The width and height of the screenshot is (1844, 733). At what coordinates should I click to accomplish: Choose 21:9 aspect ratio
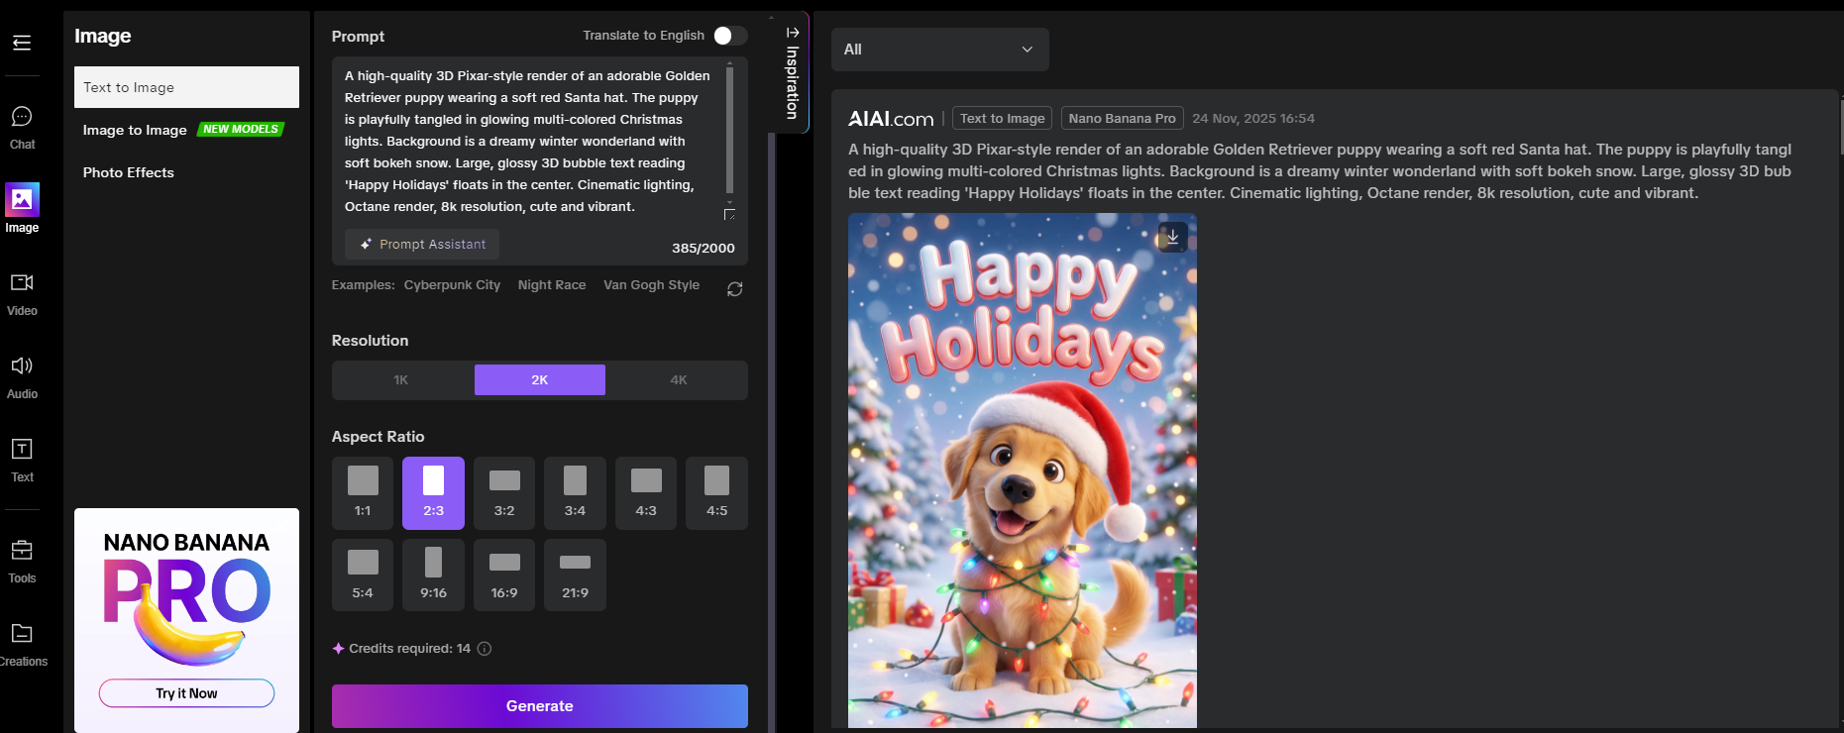(x=575, y=576)
